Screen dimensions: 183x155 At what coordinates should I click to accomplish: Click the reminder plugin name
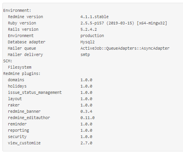(x=17, y=124)
